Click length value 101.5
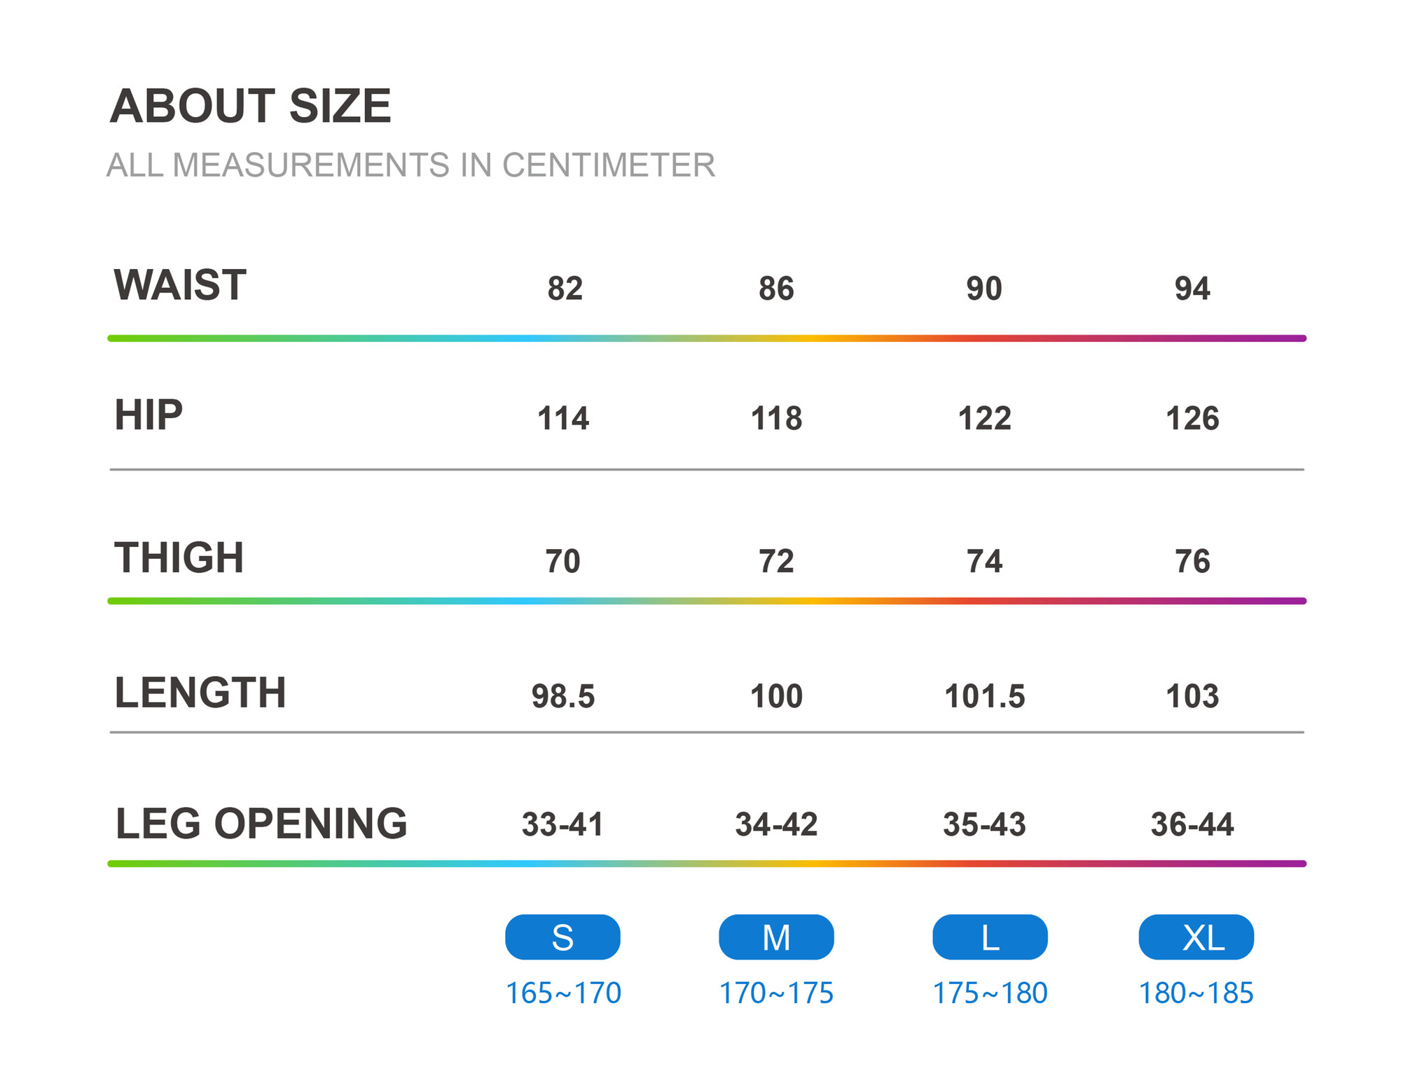 coord(984,696)
